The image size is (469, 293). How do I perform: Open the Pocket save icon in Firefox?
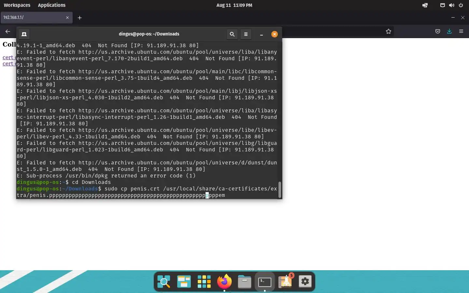pyautogui.click(x=438, y=32)
